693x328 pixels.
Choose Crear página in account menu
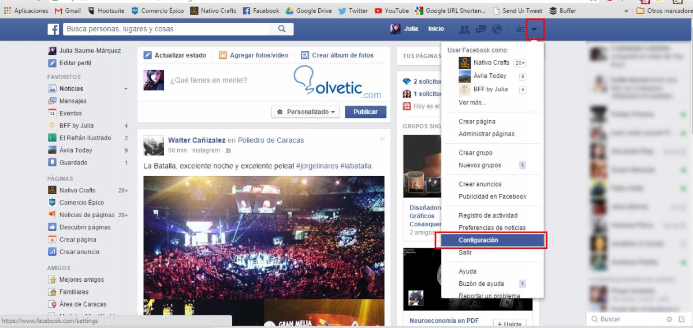point(477,122)
